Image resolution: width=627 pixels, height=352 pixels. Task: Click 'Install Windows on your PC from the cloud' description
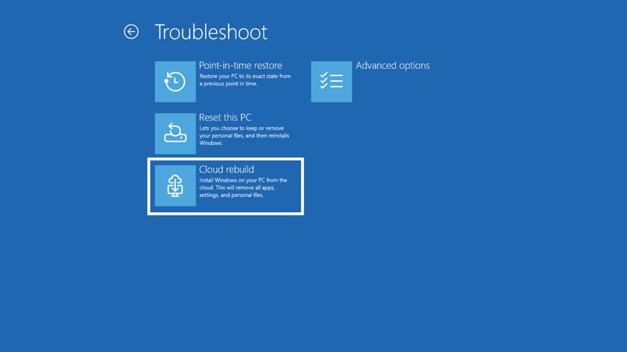[243, 188]
